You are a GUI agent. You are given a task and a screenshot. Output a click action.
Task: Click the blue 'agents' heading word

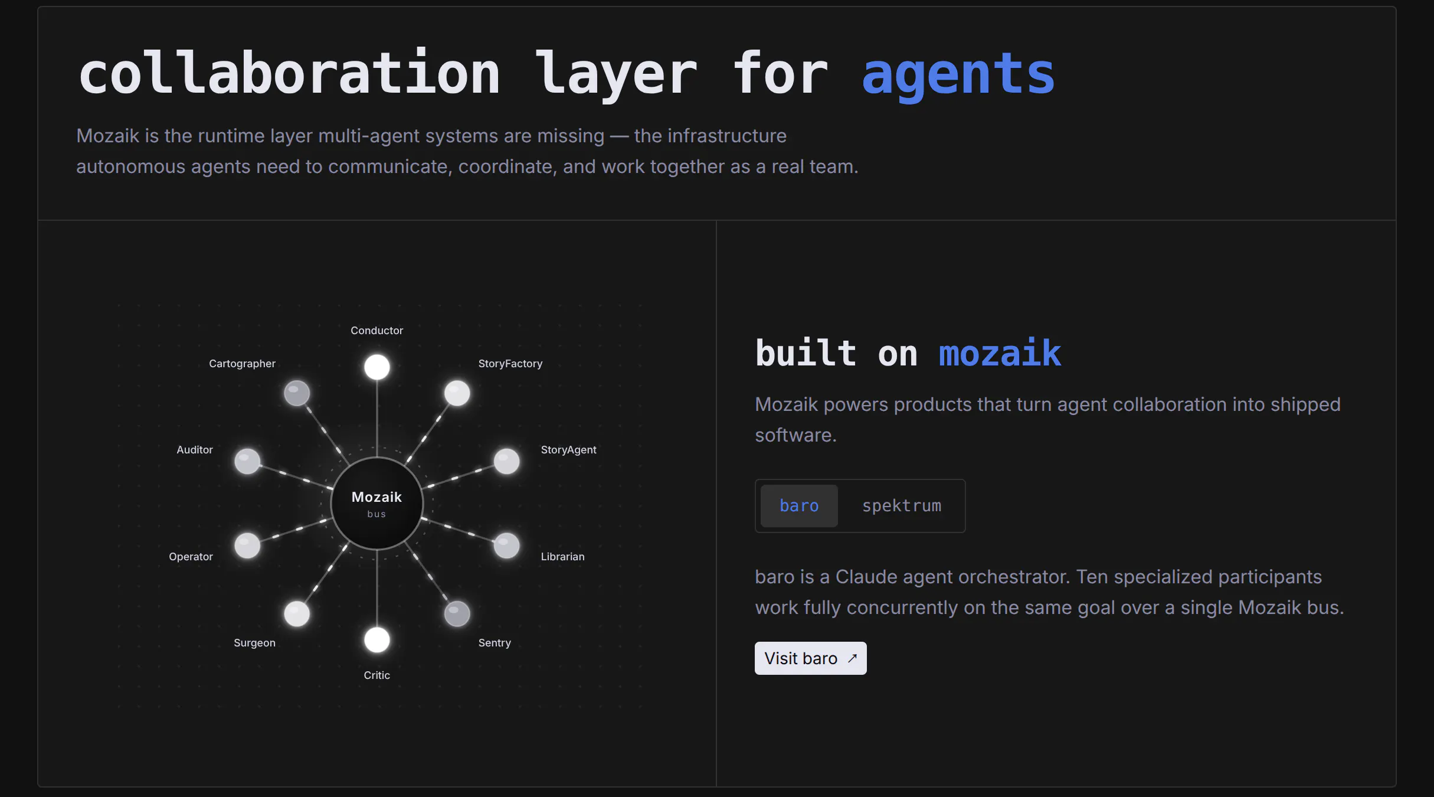click(958, 76)
